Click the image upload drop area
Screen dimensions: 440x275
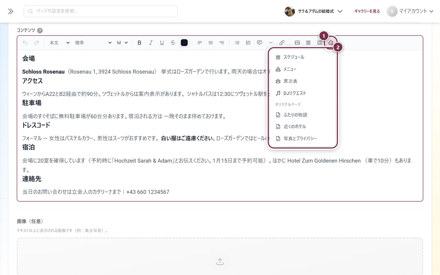coord(220,256)
